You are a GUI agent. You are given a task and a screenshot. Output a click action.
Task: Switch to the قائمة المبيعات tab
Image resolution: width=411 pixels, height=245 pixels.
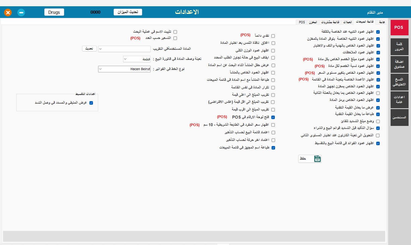click(365, 22)
